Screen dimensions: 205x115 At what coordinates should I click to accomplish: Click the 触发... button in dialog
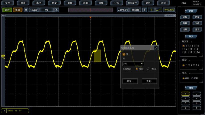click(130, 81)
